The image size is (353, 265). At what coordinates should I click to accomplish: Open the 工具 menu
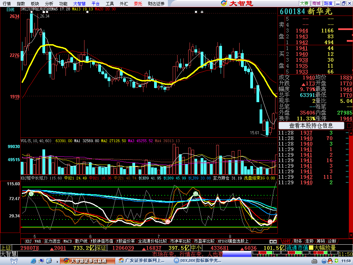pos(110,3)
